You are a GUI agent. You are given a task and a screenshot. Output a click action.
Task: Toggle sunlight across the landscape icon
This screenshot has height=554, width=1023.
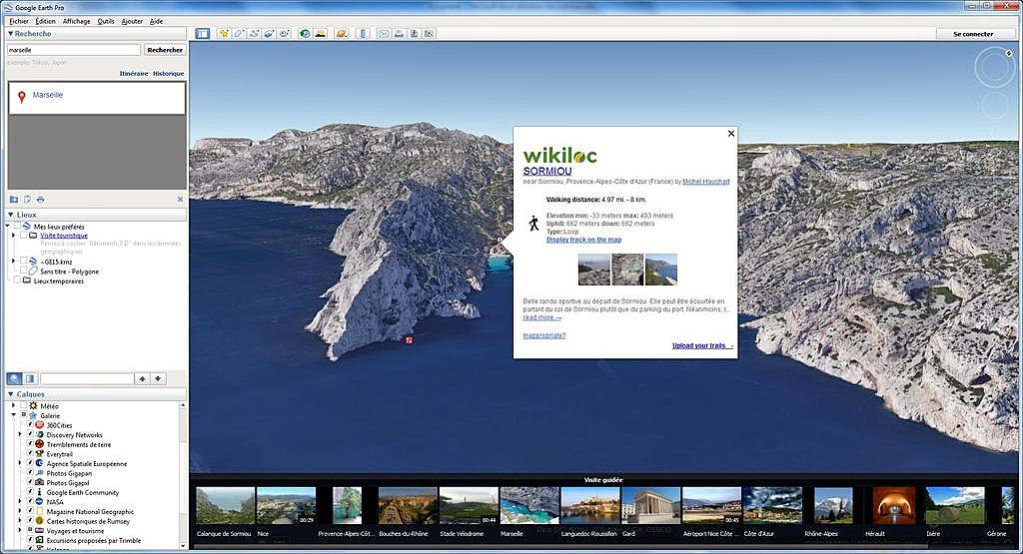click(321, 33)
